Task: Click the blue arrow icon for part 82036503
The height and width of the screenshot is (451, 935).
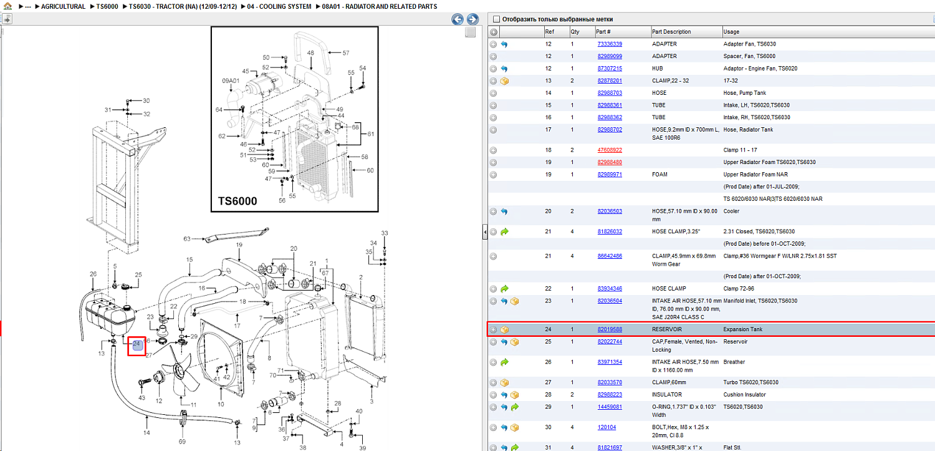Action: 504,211
